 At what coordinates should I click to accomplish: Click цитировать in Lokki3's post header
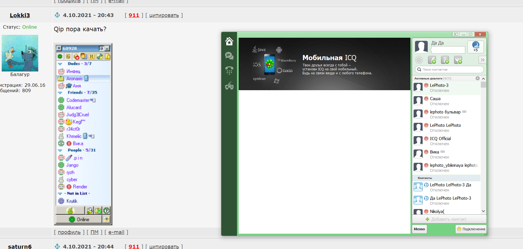[x=164, y=15]
